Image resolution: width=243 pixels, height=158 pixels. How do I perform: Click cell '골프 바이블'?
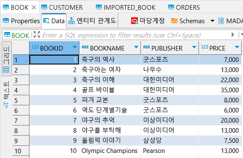tap(110, 90)
